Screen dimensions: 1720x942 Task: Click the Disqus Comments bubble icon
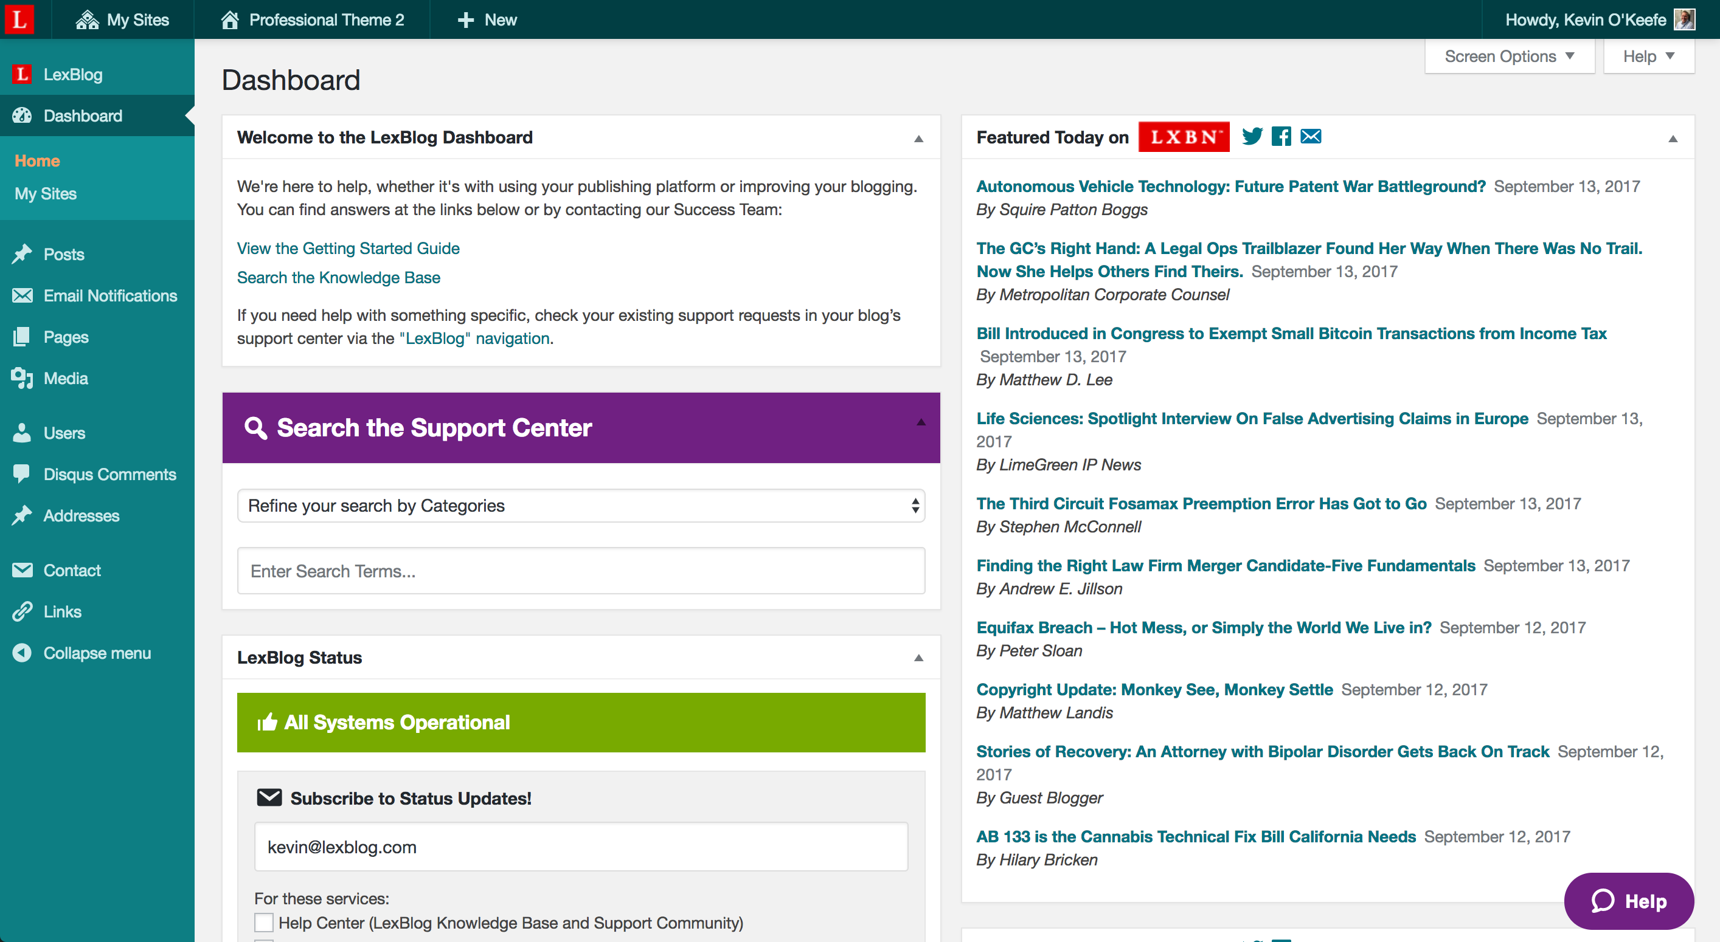click(22, 474)
